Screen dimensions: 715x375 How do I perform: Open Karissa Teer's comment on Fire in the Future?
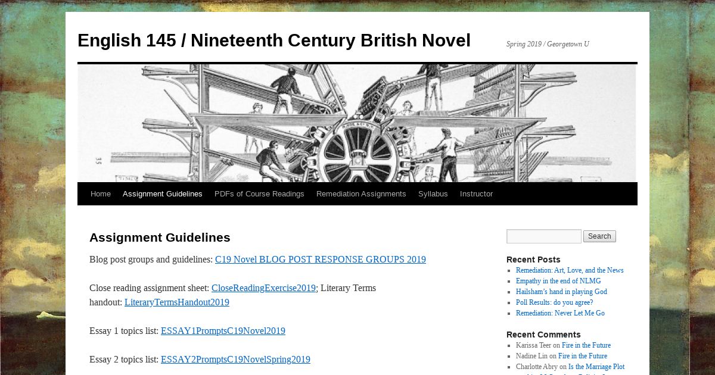[x=586, y=345]
